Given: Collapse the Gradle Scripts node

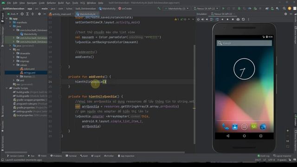Looking at the screenshot, I should tap(7, 88).
